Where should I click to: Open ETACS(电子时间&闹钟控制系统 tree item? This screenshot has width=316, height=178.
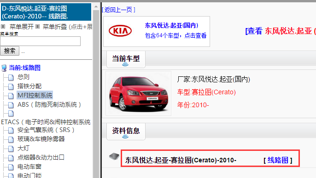tap(46, 122)
